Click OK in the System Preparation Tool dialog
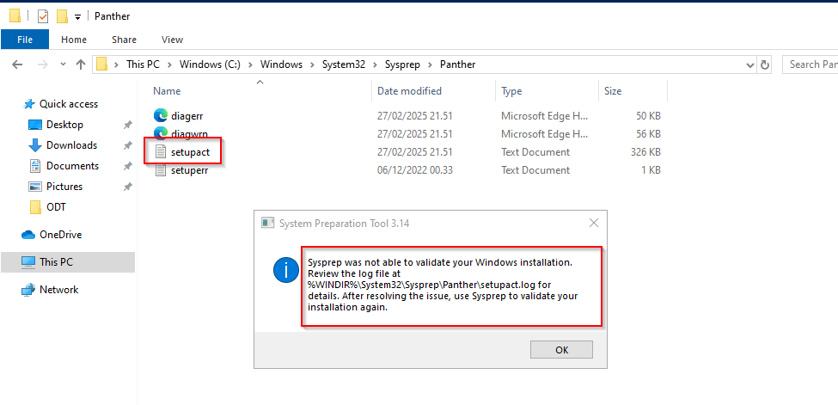Screen dimensions: 838x405 click(x=561, y=350)
